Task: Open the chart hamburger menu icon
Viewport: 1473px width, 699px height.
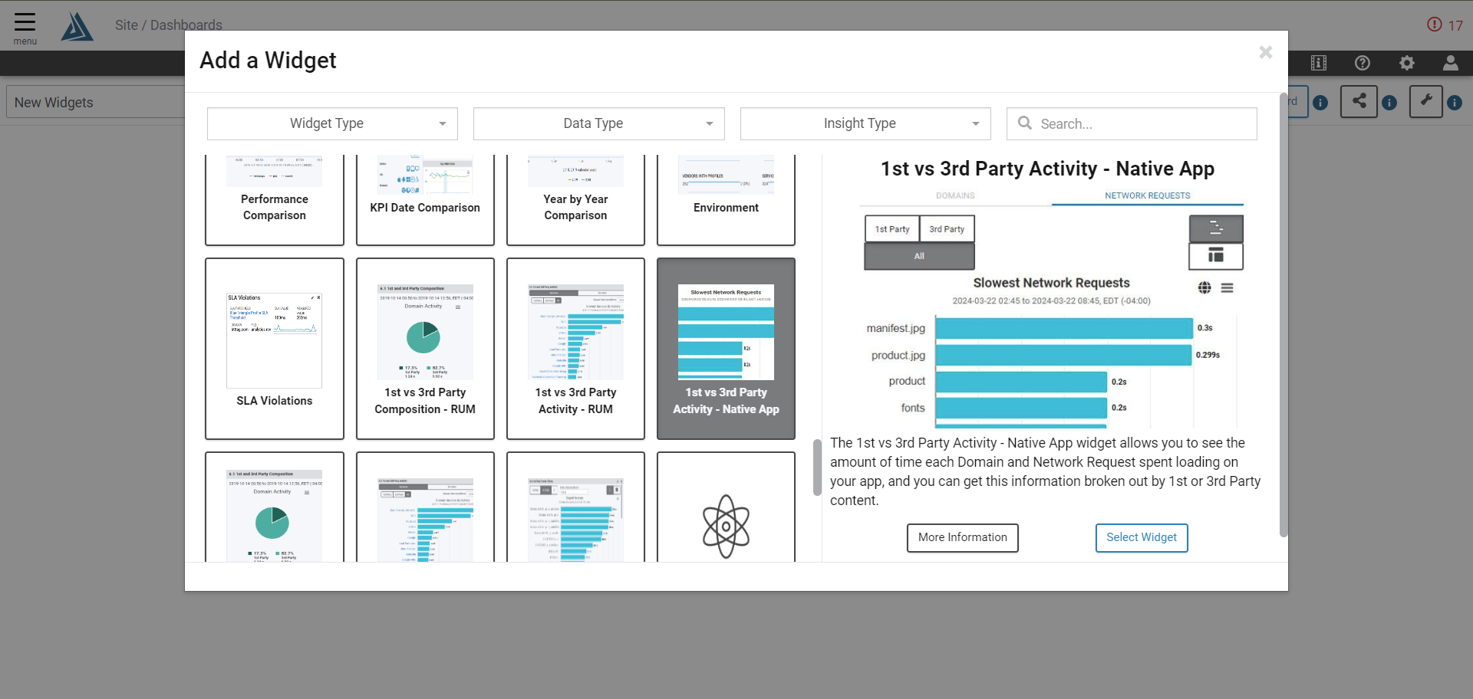Action: click(1227, 288)
